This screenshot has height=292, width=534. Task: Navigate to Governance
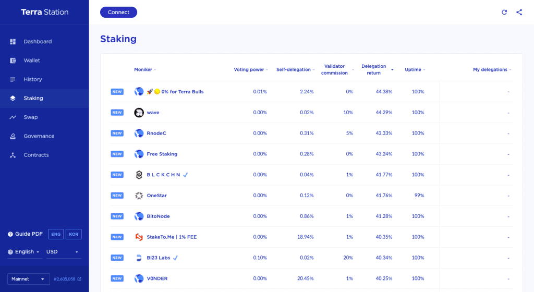tap(44, 136)
